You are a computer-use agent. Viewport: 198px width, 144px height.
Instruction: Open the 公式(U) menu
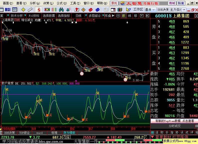tap(62, 3)
